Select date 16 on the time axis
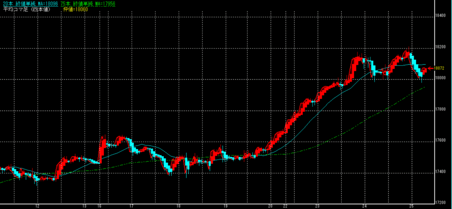Image resolution: width=452 pixels, height=209 pixels. [99, 206]
